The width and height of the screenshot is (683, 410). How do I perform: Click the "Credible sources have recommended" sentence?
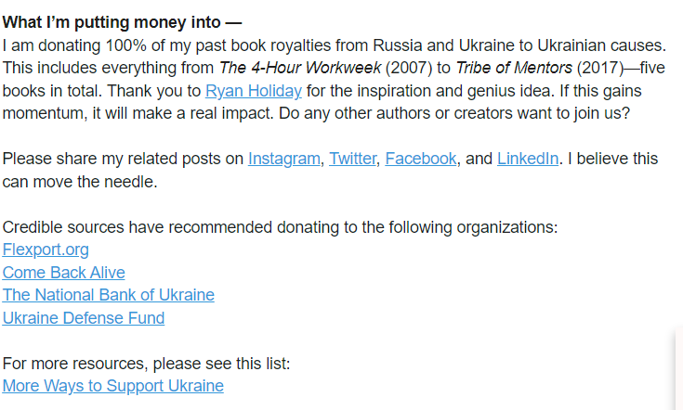coord(280,227)
